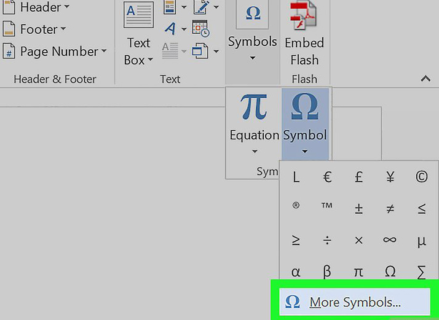The height and width of the screenshot is (320, 439).
Task: Insert the not-equal-to symbol
Action: click(390, 209)
